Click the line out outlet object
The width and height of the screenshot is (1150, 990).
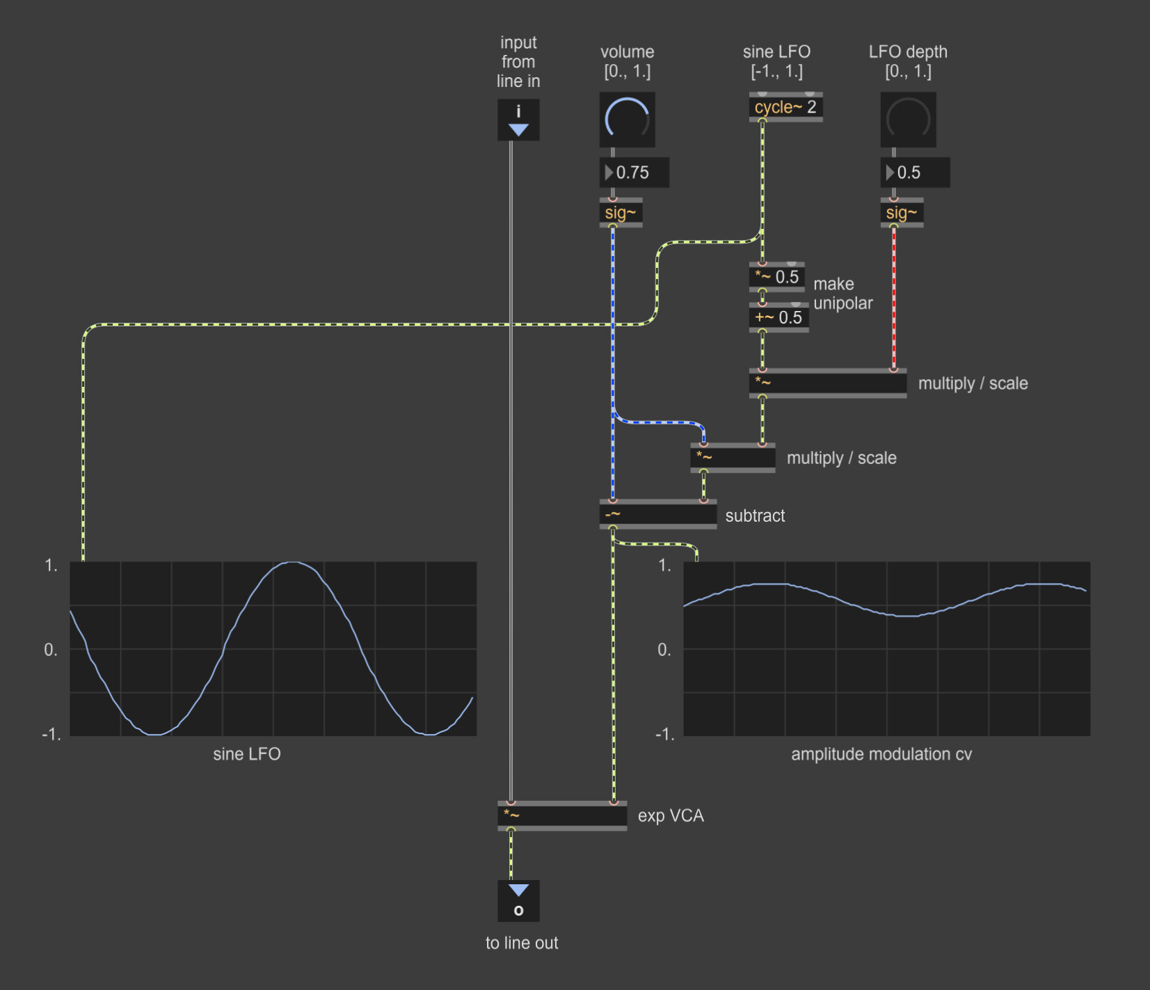[x=518, y=900]
